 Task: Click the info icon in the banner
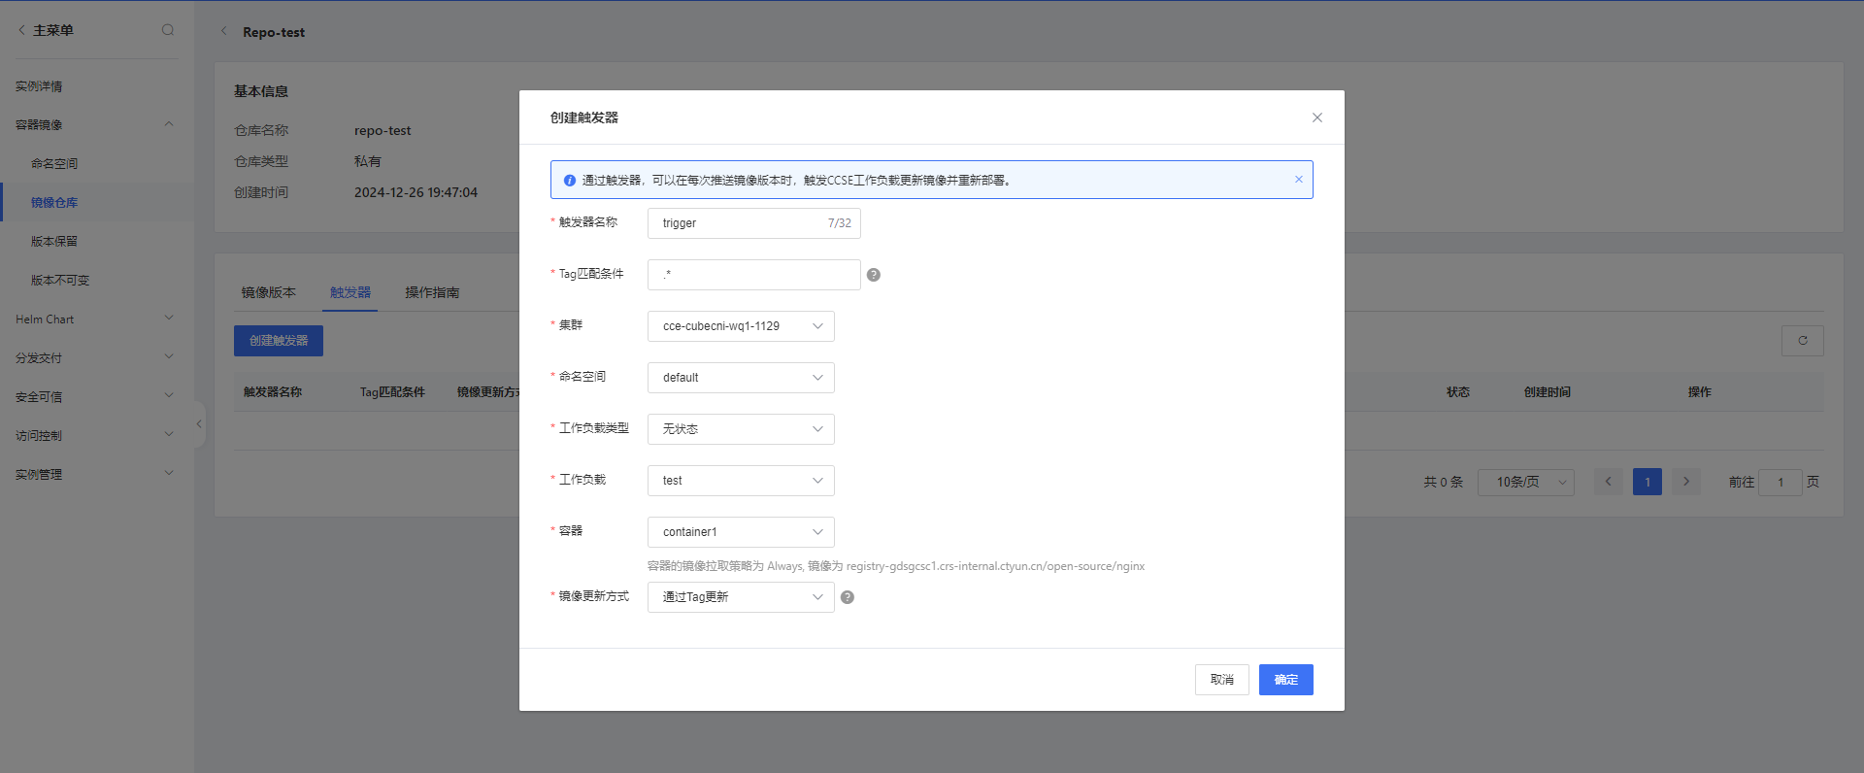[570, 181]
